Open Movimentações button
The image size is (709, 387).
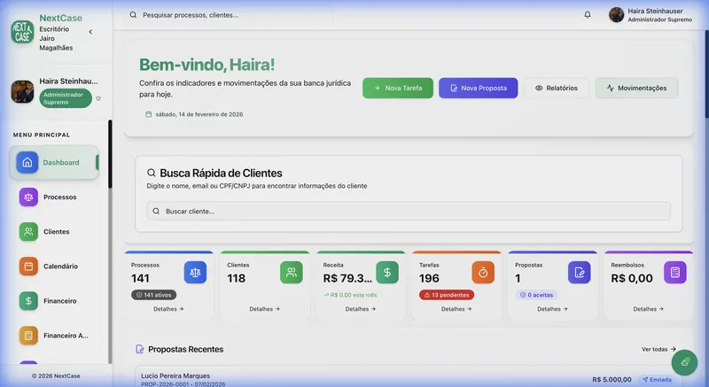636,88
